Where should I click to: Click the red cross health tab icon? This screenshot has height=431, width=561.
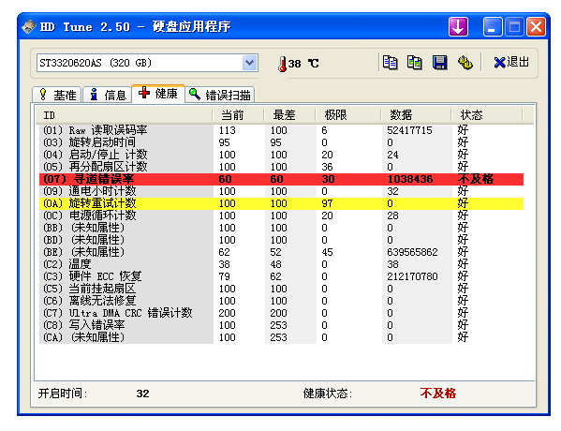click(x=144, y=93)
